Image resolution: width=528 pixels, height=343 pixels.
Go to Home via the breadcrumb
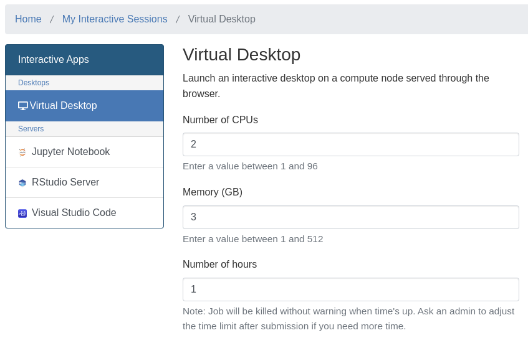[28, 19]
